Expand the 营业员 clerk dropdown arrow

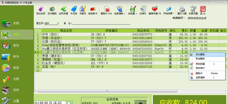click(58, 23)
